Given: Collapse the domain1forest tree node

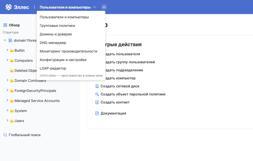Looking at the screenshot, I should coord(5,40).
